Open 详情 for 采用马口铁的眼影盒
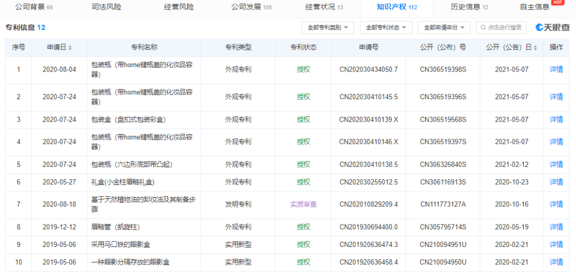The height and width of the screenshot is (280, 576). [556, 244]
